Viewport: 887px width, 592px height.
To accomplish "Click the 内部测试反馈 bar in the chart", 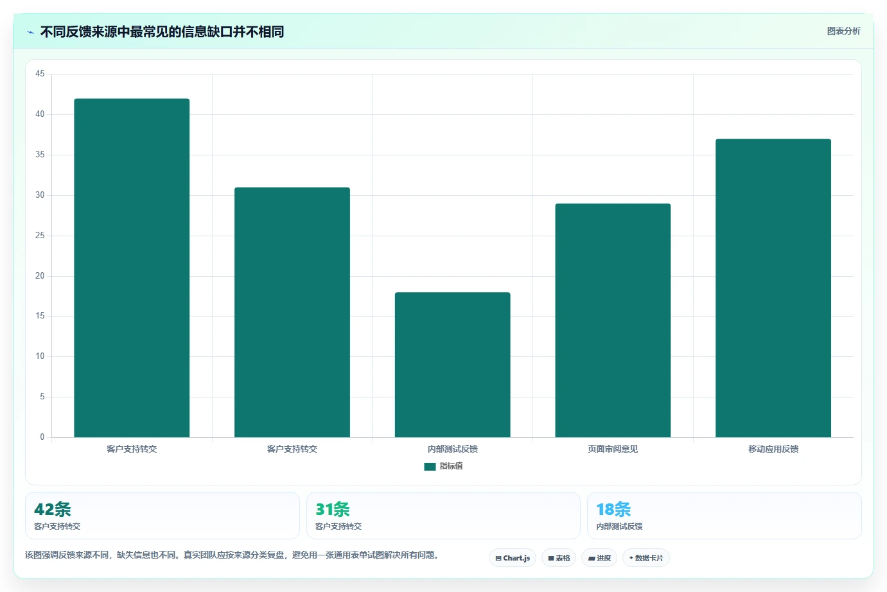I will 453,365.
